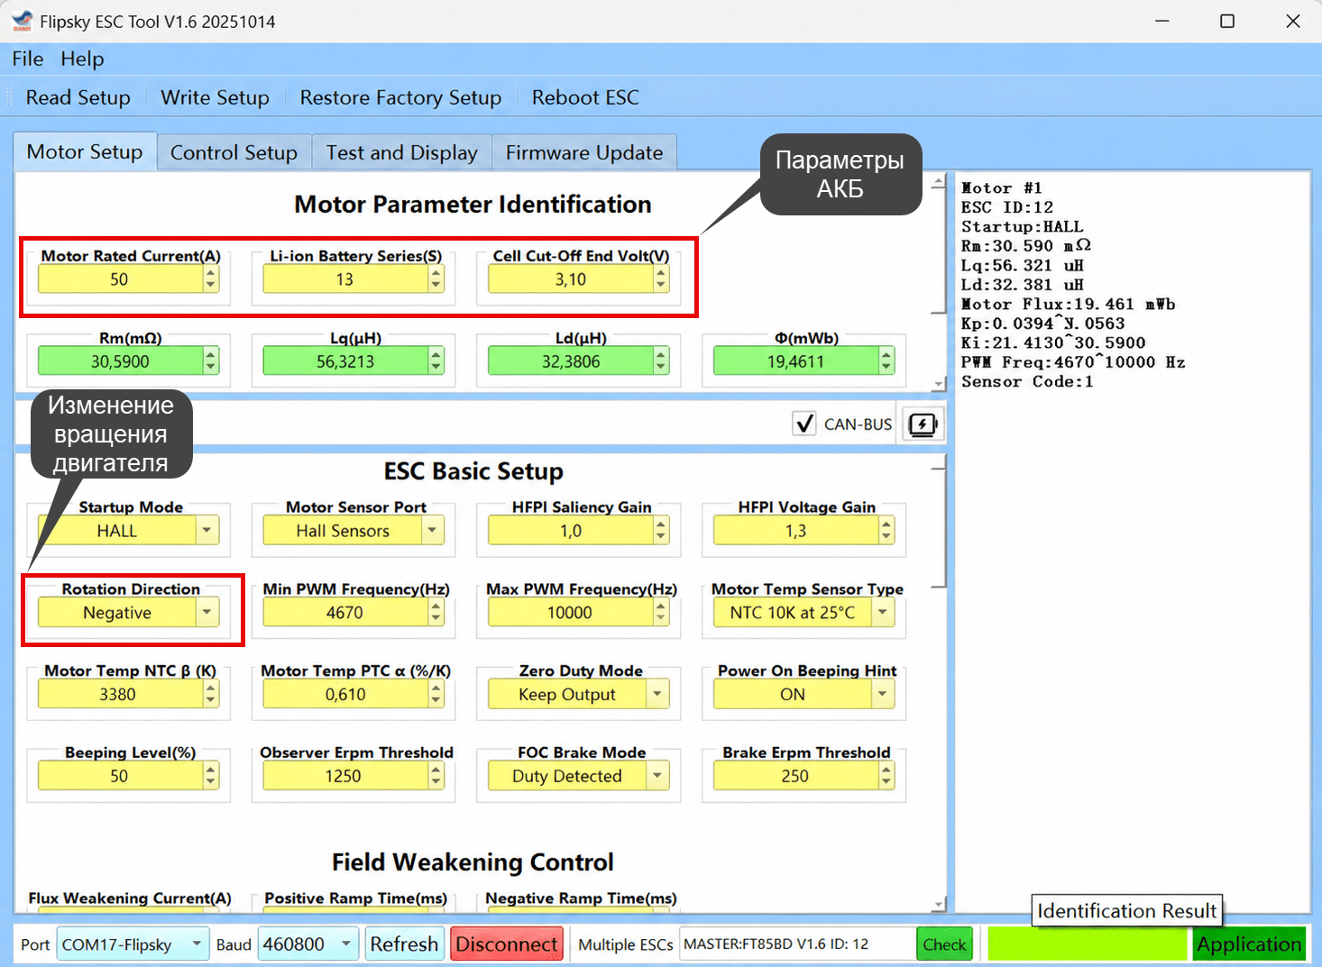
Task: Switch to the Motor Setup tab
Action: [85, 151]
